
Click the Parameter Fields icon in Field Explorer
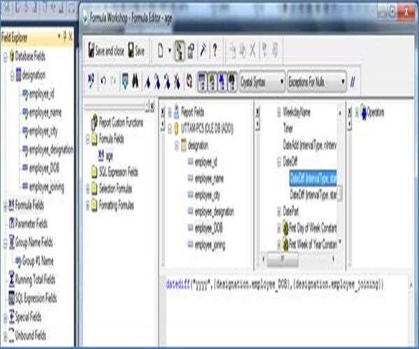pos(10,223)
